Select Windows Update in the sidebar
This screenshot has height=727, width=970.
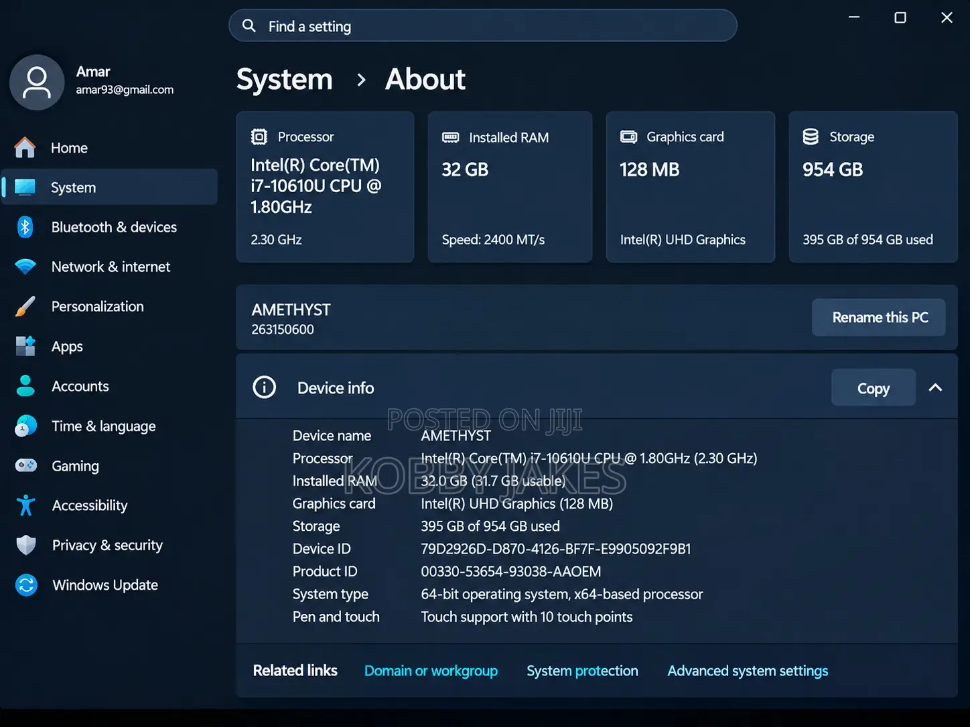pyautogui.click(x=109, y=585)
